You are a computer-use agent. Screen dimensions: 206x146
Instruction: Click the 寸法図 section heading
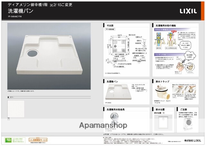[111, 25]
